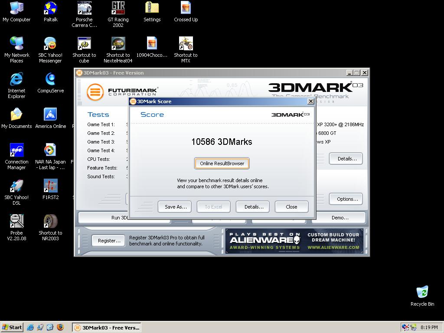Click the Register button
This screenshot has width=444, height=333.
click(x=108, y=241)
